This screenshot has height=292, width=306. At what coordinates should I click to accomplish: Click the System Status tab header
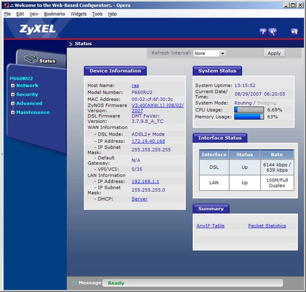click(x=217, y=71)
